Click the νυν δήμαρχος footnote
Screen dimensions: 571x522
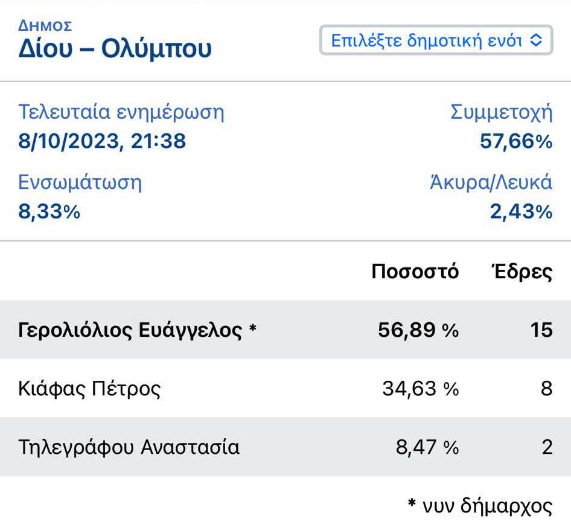click(480, 506)
